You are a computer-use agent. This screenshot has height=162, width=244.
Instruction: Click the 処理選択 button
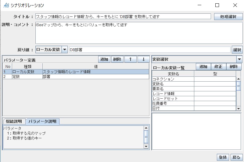coord(228,16)
